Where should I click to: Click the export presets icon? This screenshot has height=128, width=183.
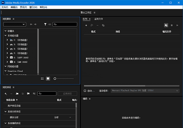(x=34, y=93)
